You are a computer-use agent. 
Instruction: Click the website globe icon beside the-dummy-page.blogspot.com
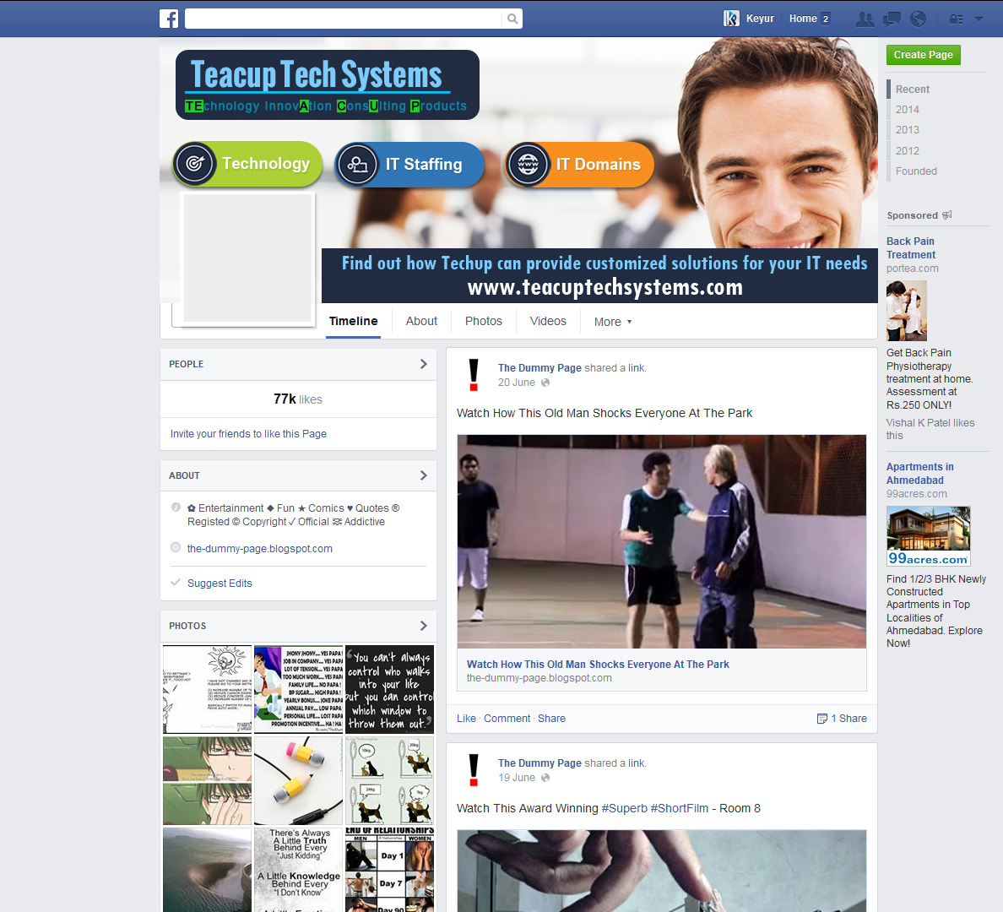point(175,547)
